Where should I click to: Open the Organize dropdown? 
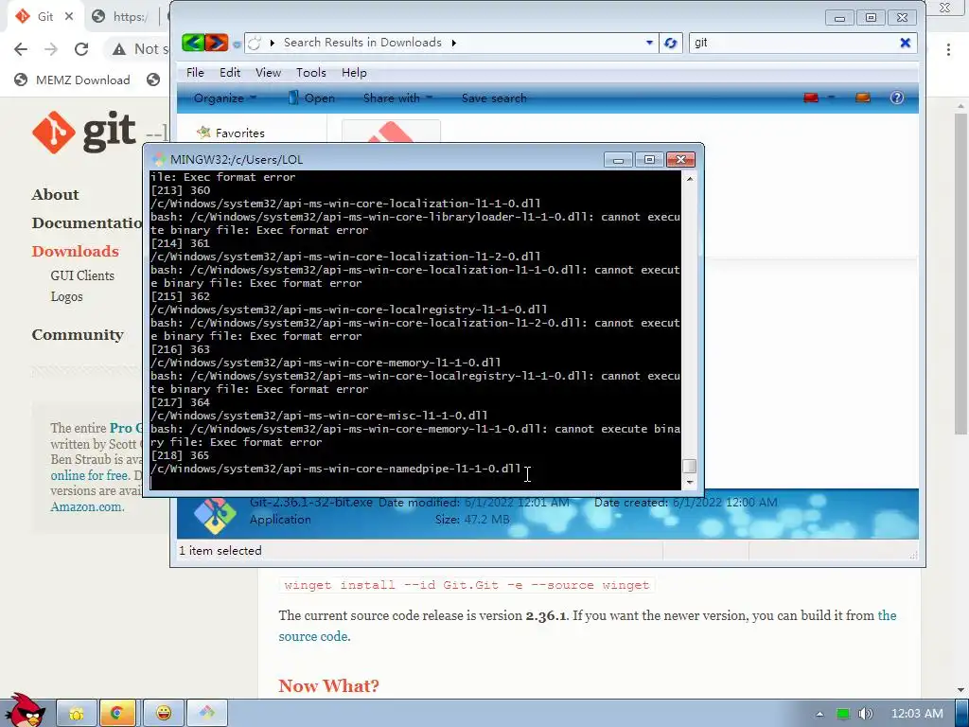(225, 98)
